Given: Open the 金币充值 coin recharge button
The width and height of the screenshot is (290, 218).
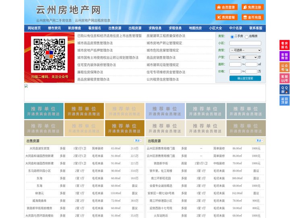Looking at the screenshot, I should pyautogui.click(x=253, y=17).
